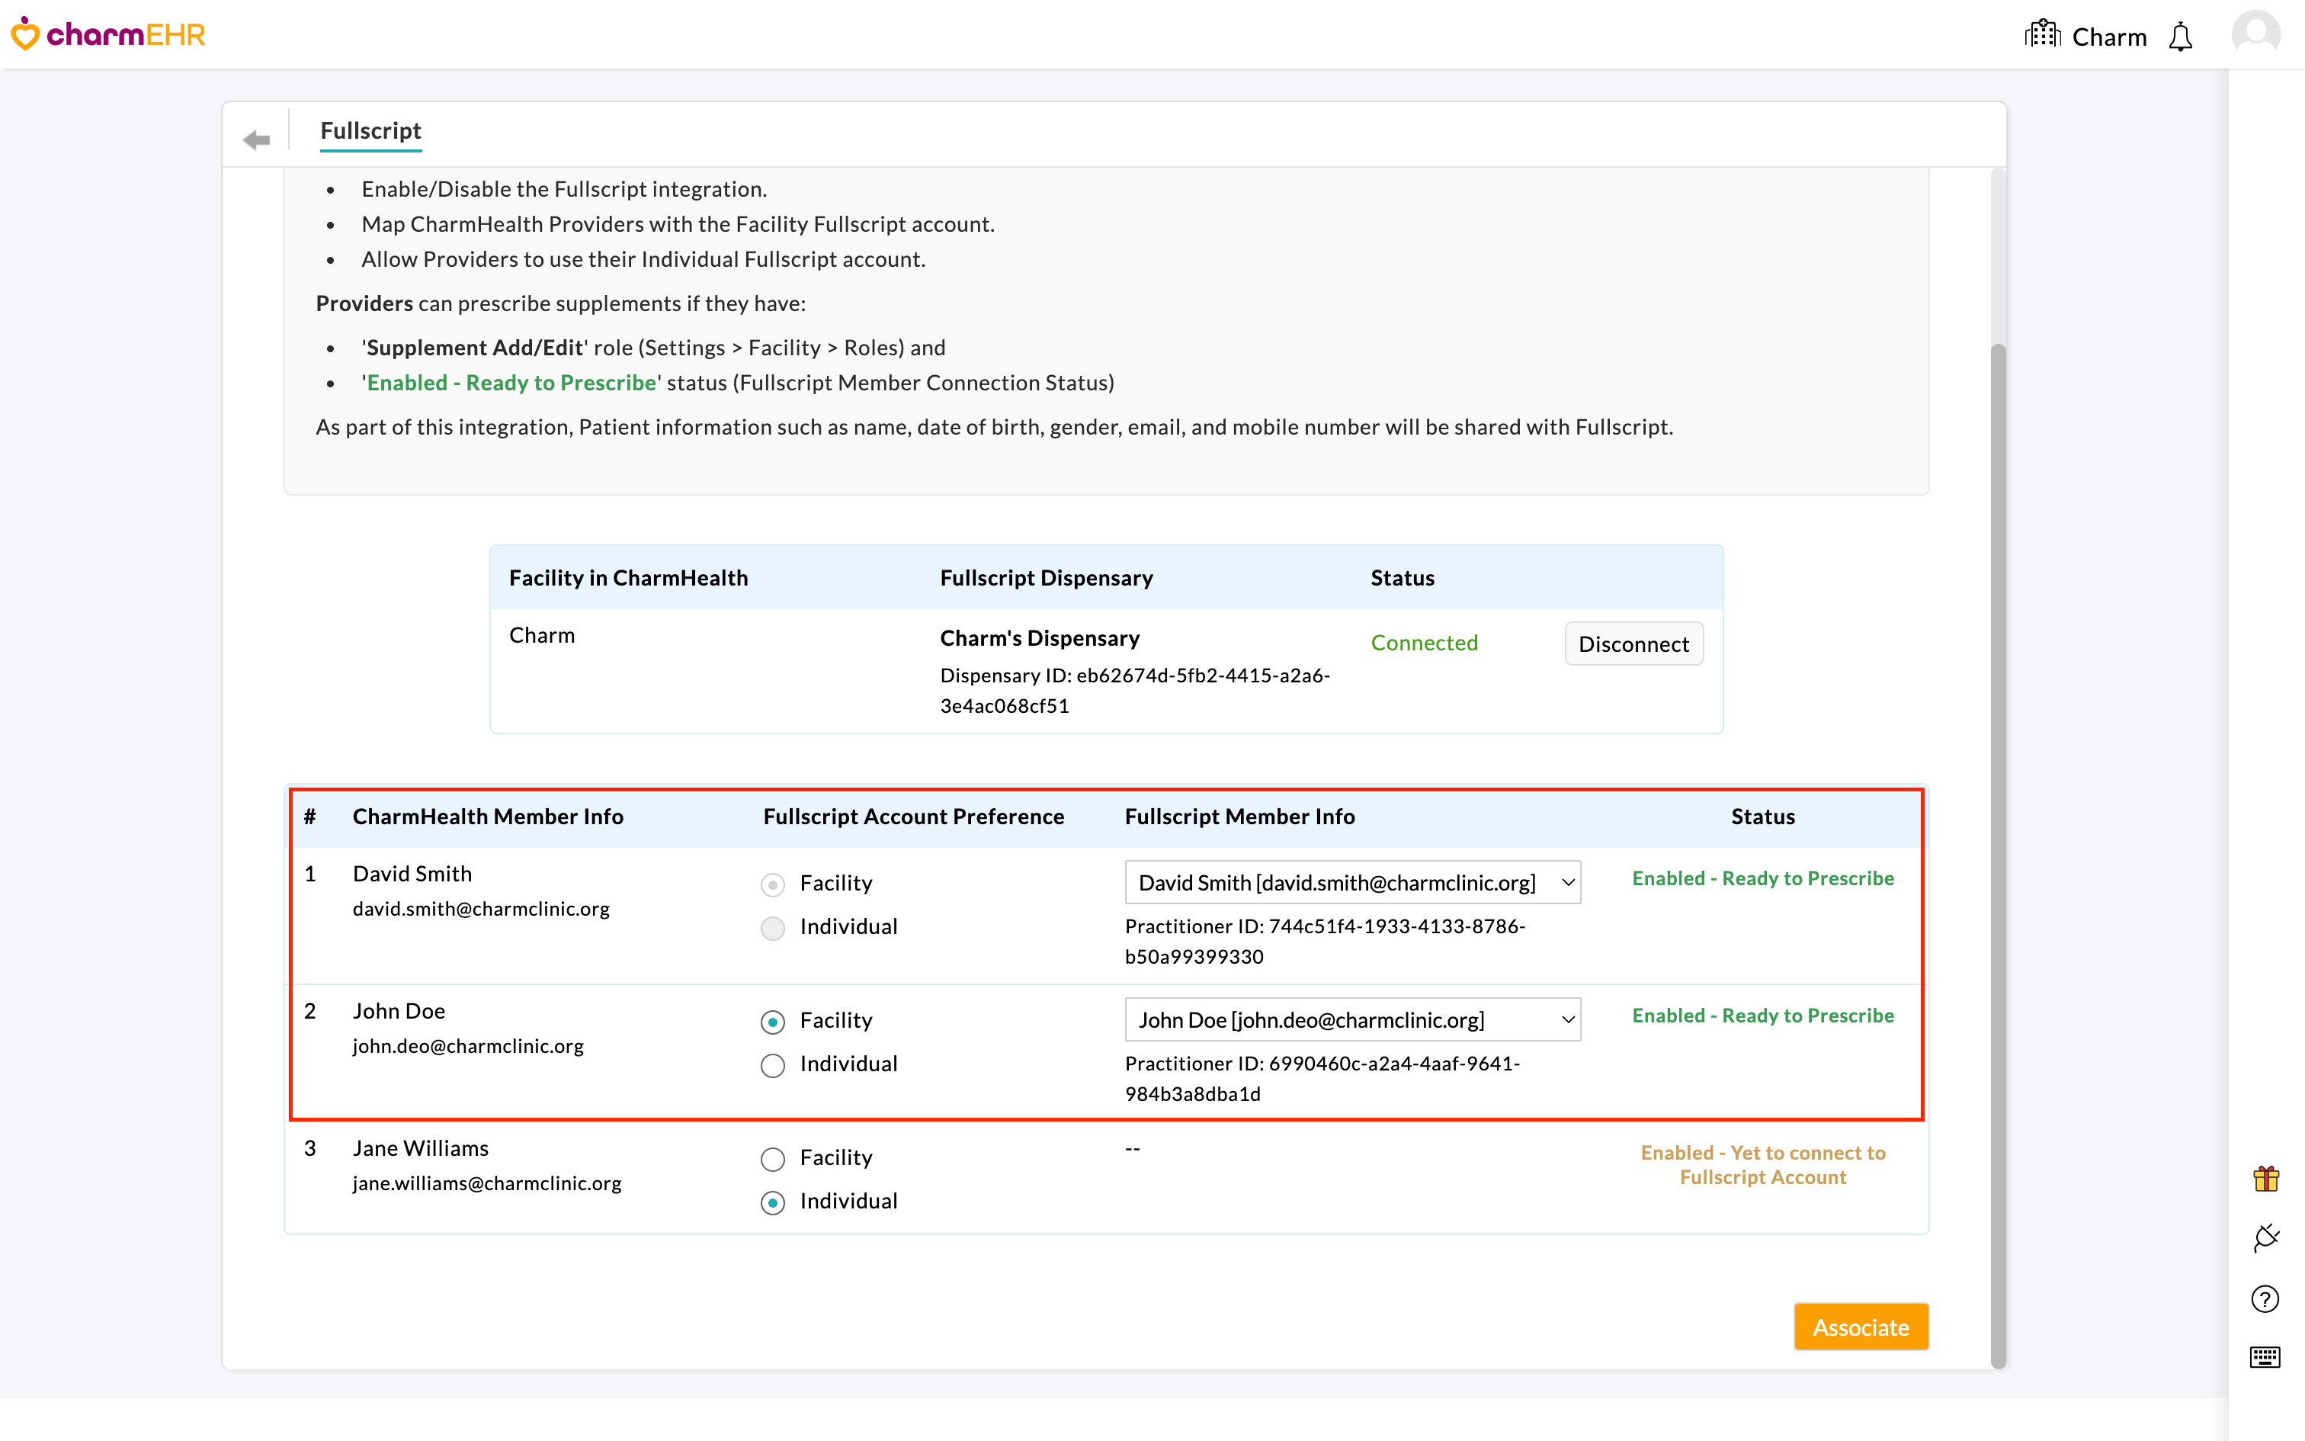Click the charmEHR logo
2305x1441 pixels.
[107, 34]
